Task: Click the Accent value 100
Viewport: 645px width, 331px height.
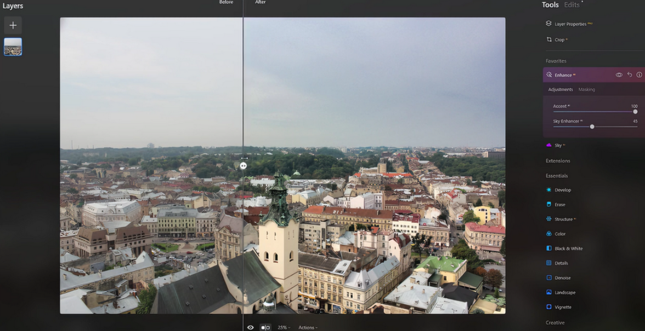Action: [x=634, y=106]
